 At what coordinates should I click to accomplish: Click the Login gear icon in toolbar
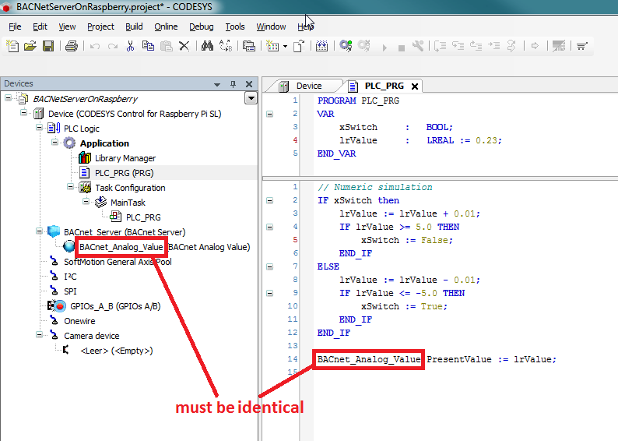pos(345,47)
